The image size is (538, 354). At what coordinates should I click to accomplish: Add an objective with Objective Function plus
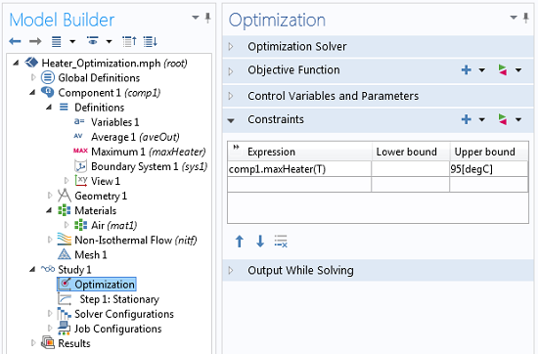pos(466,70)
